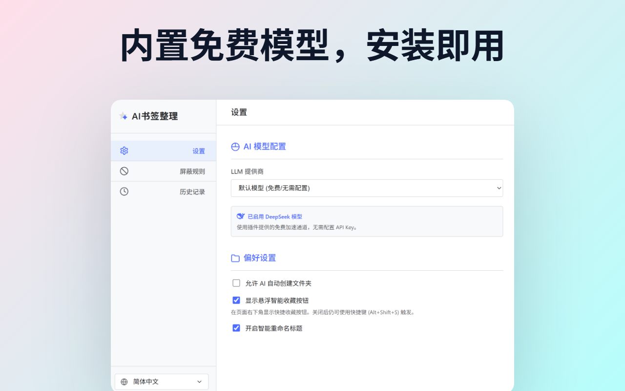Select the settings gear icon in sidebar
The image size is (625, 391).
pos(124,151)
